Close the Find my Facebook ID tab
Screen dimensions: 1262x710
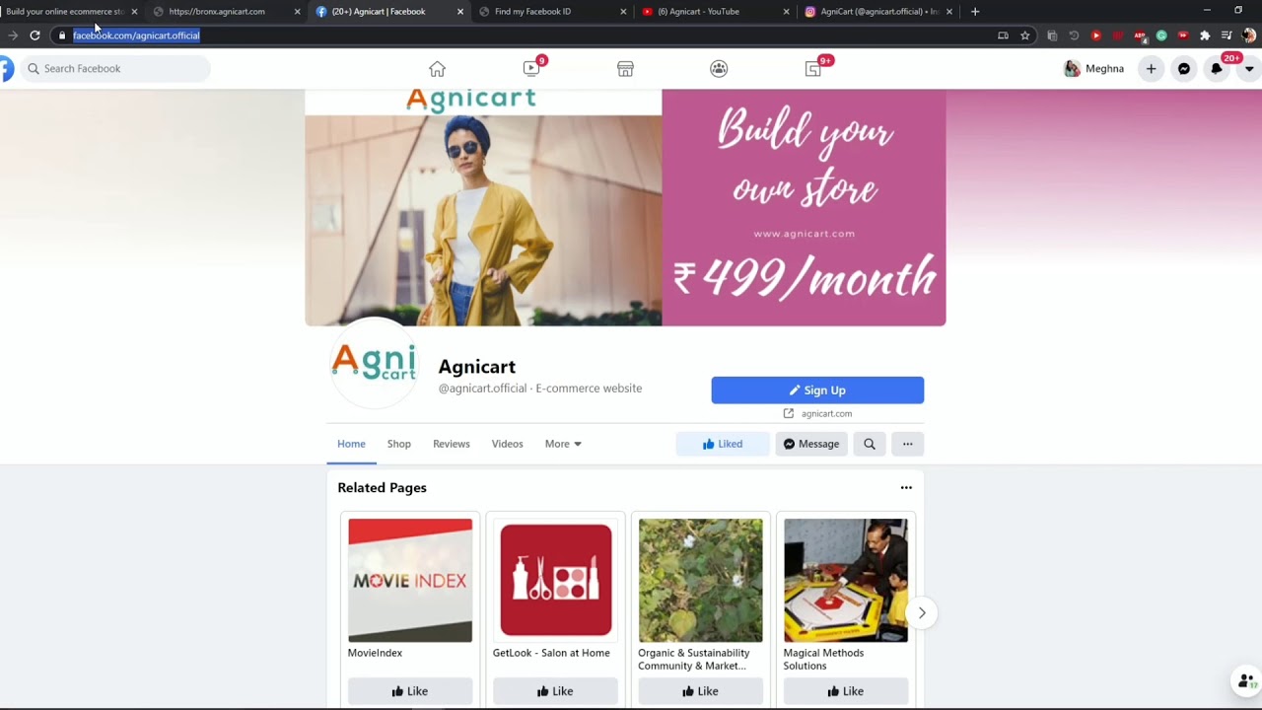point(623,12)
